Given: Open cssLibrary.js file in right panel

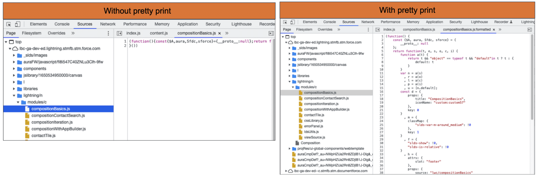Looking at the screenshot, I should pos(313,121).
